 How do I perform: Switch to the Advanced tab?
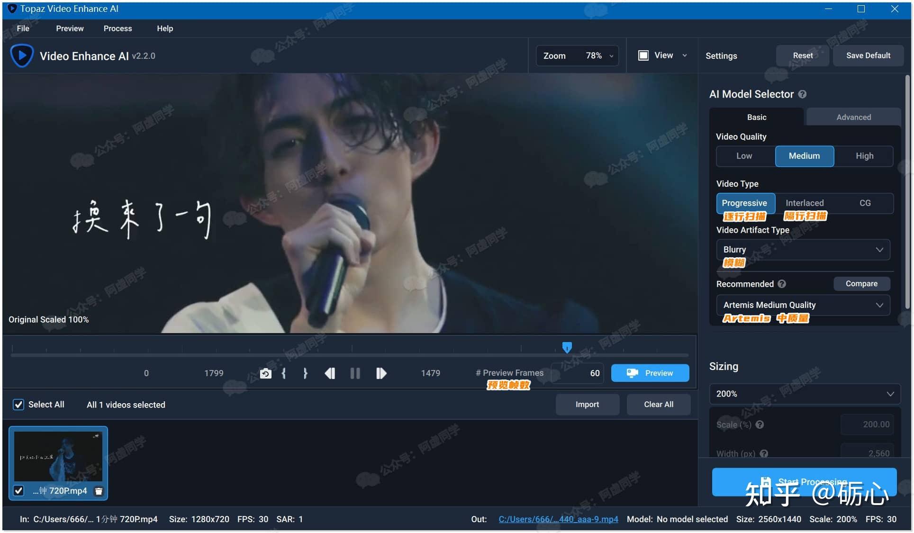point(853,117)
